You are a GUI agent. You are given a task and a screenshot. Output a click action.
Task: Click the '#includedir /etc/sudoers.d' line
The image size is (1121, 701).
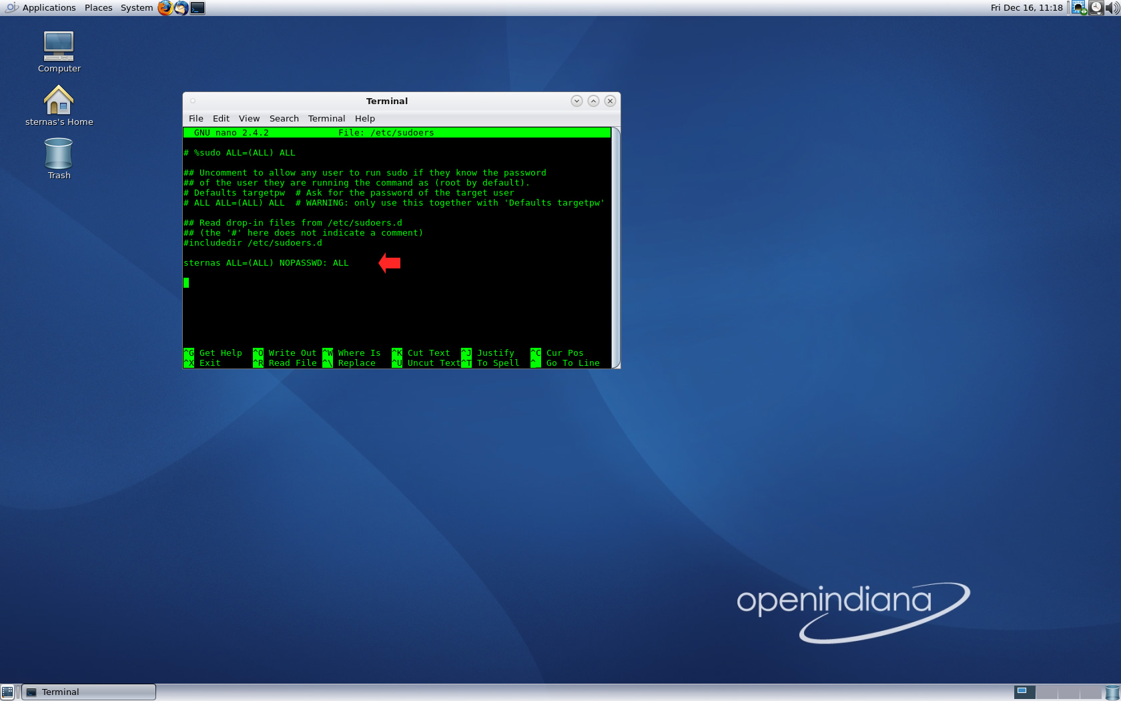253,243
